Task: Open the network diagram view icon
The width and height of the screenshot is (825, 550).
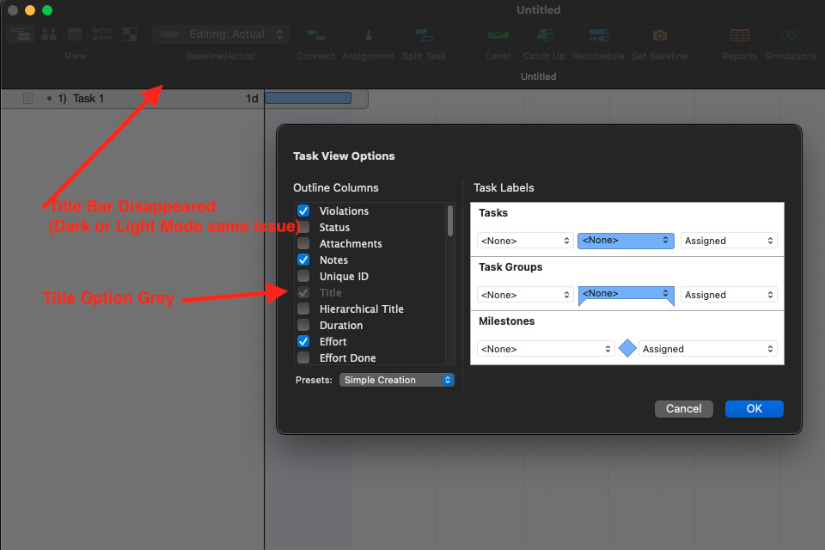Action: [x=102, y=34]
